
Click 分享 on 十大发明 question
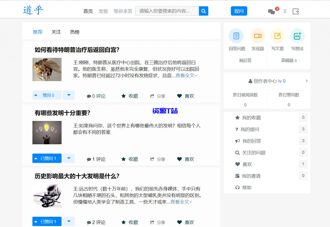[x=158, y=222]
